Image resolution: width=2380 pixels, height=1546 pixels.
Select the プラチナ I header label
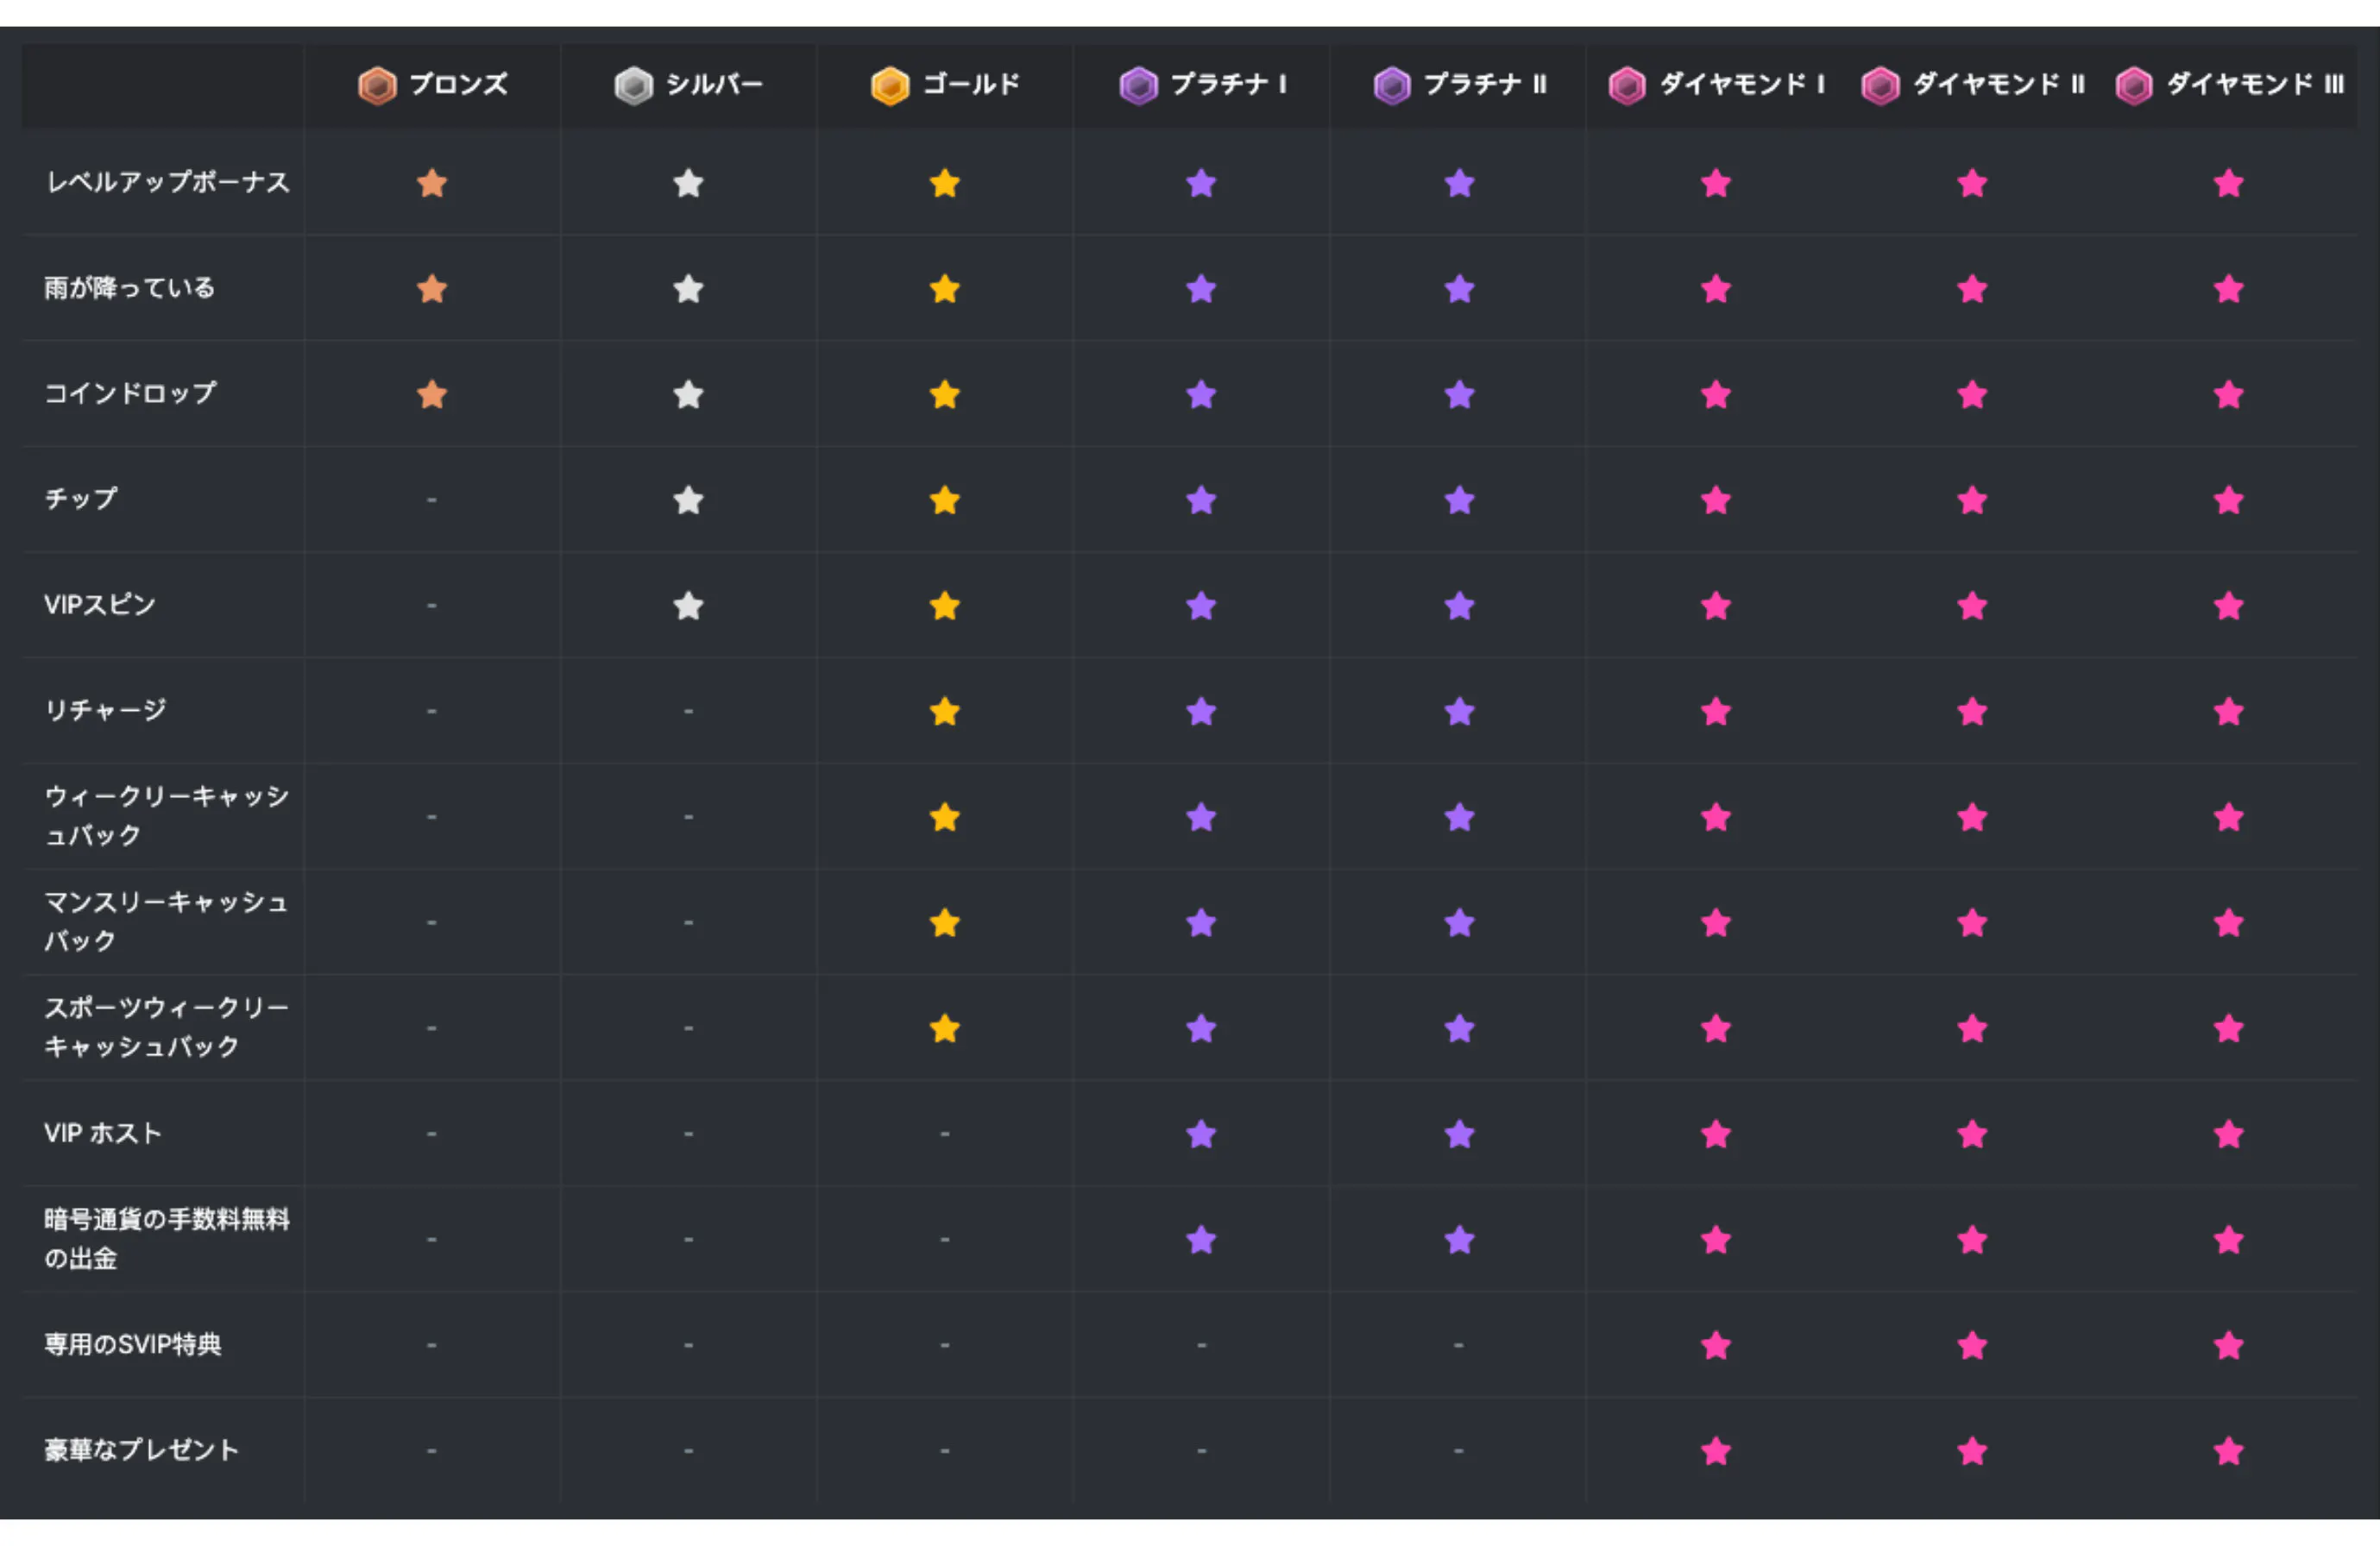tap(1228, 85)
